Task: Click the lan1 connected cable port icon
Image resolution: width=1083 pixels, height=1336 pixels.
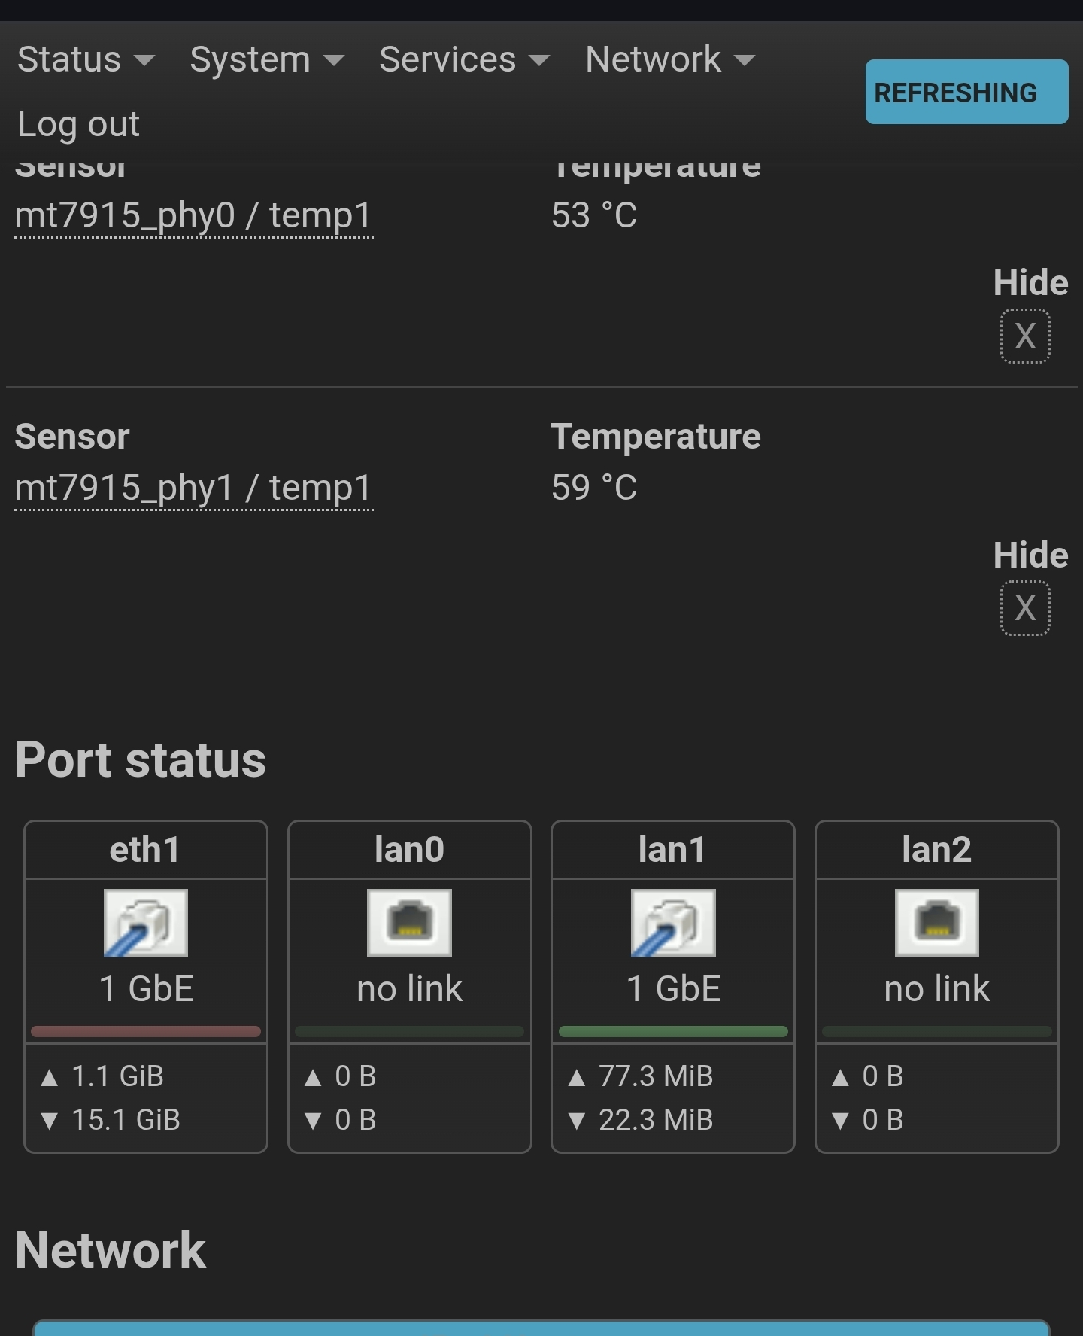Action: click(673, 923)
